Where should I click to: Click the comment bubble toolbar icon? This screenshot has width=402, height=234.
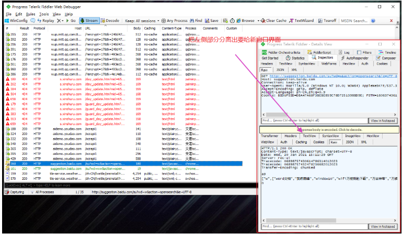(x=32, y=21)
